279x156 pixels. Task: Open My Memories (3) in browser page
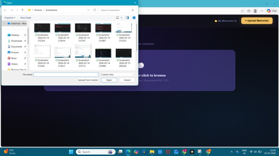(225, 21)
